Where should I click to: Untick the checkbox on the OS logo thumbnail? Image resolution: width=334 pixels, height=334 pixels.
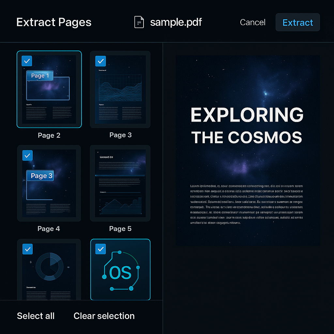click(x=100, y=249)
